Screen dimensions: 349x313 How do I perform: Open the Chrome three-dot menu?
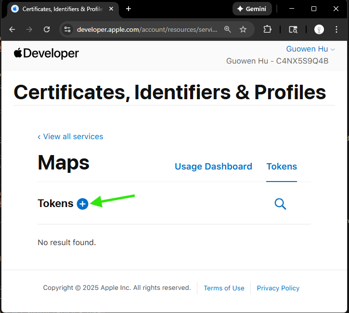336,29
